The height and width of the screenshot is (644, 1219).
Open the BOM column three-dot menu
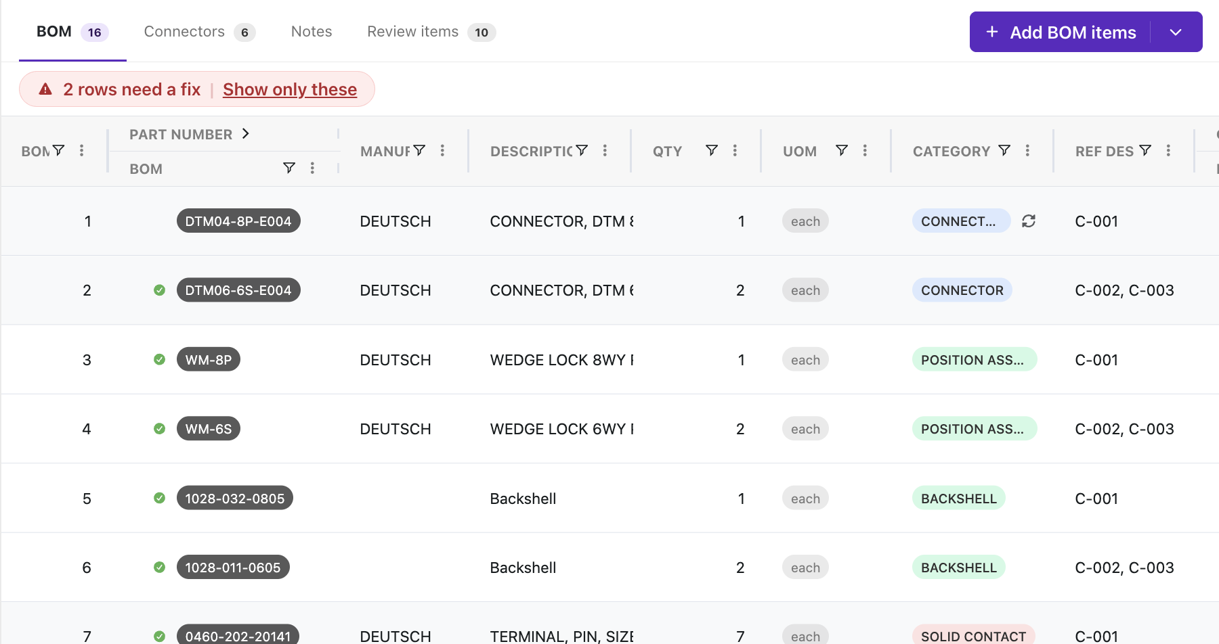click(81, 150)
